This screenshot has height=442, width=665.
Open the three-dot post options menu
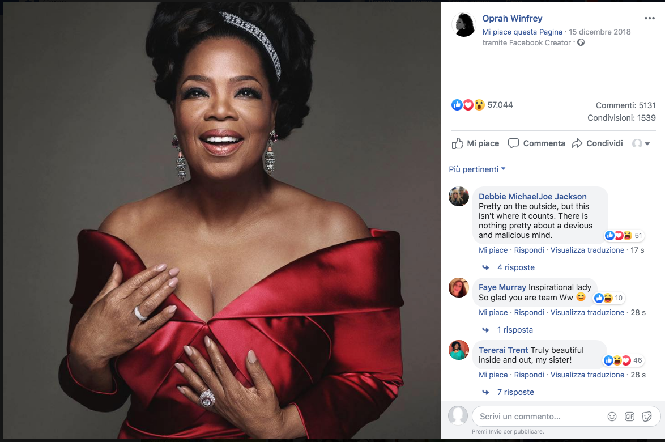pos(649,18)
